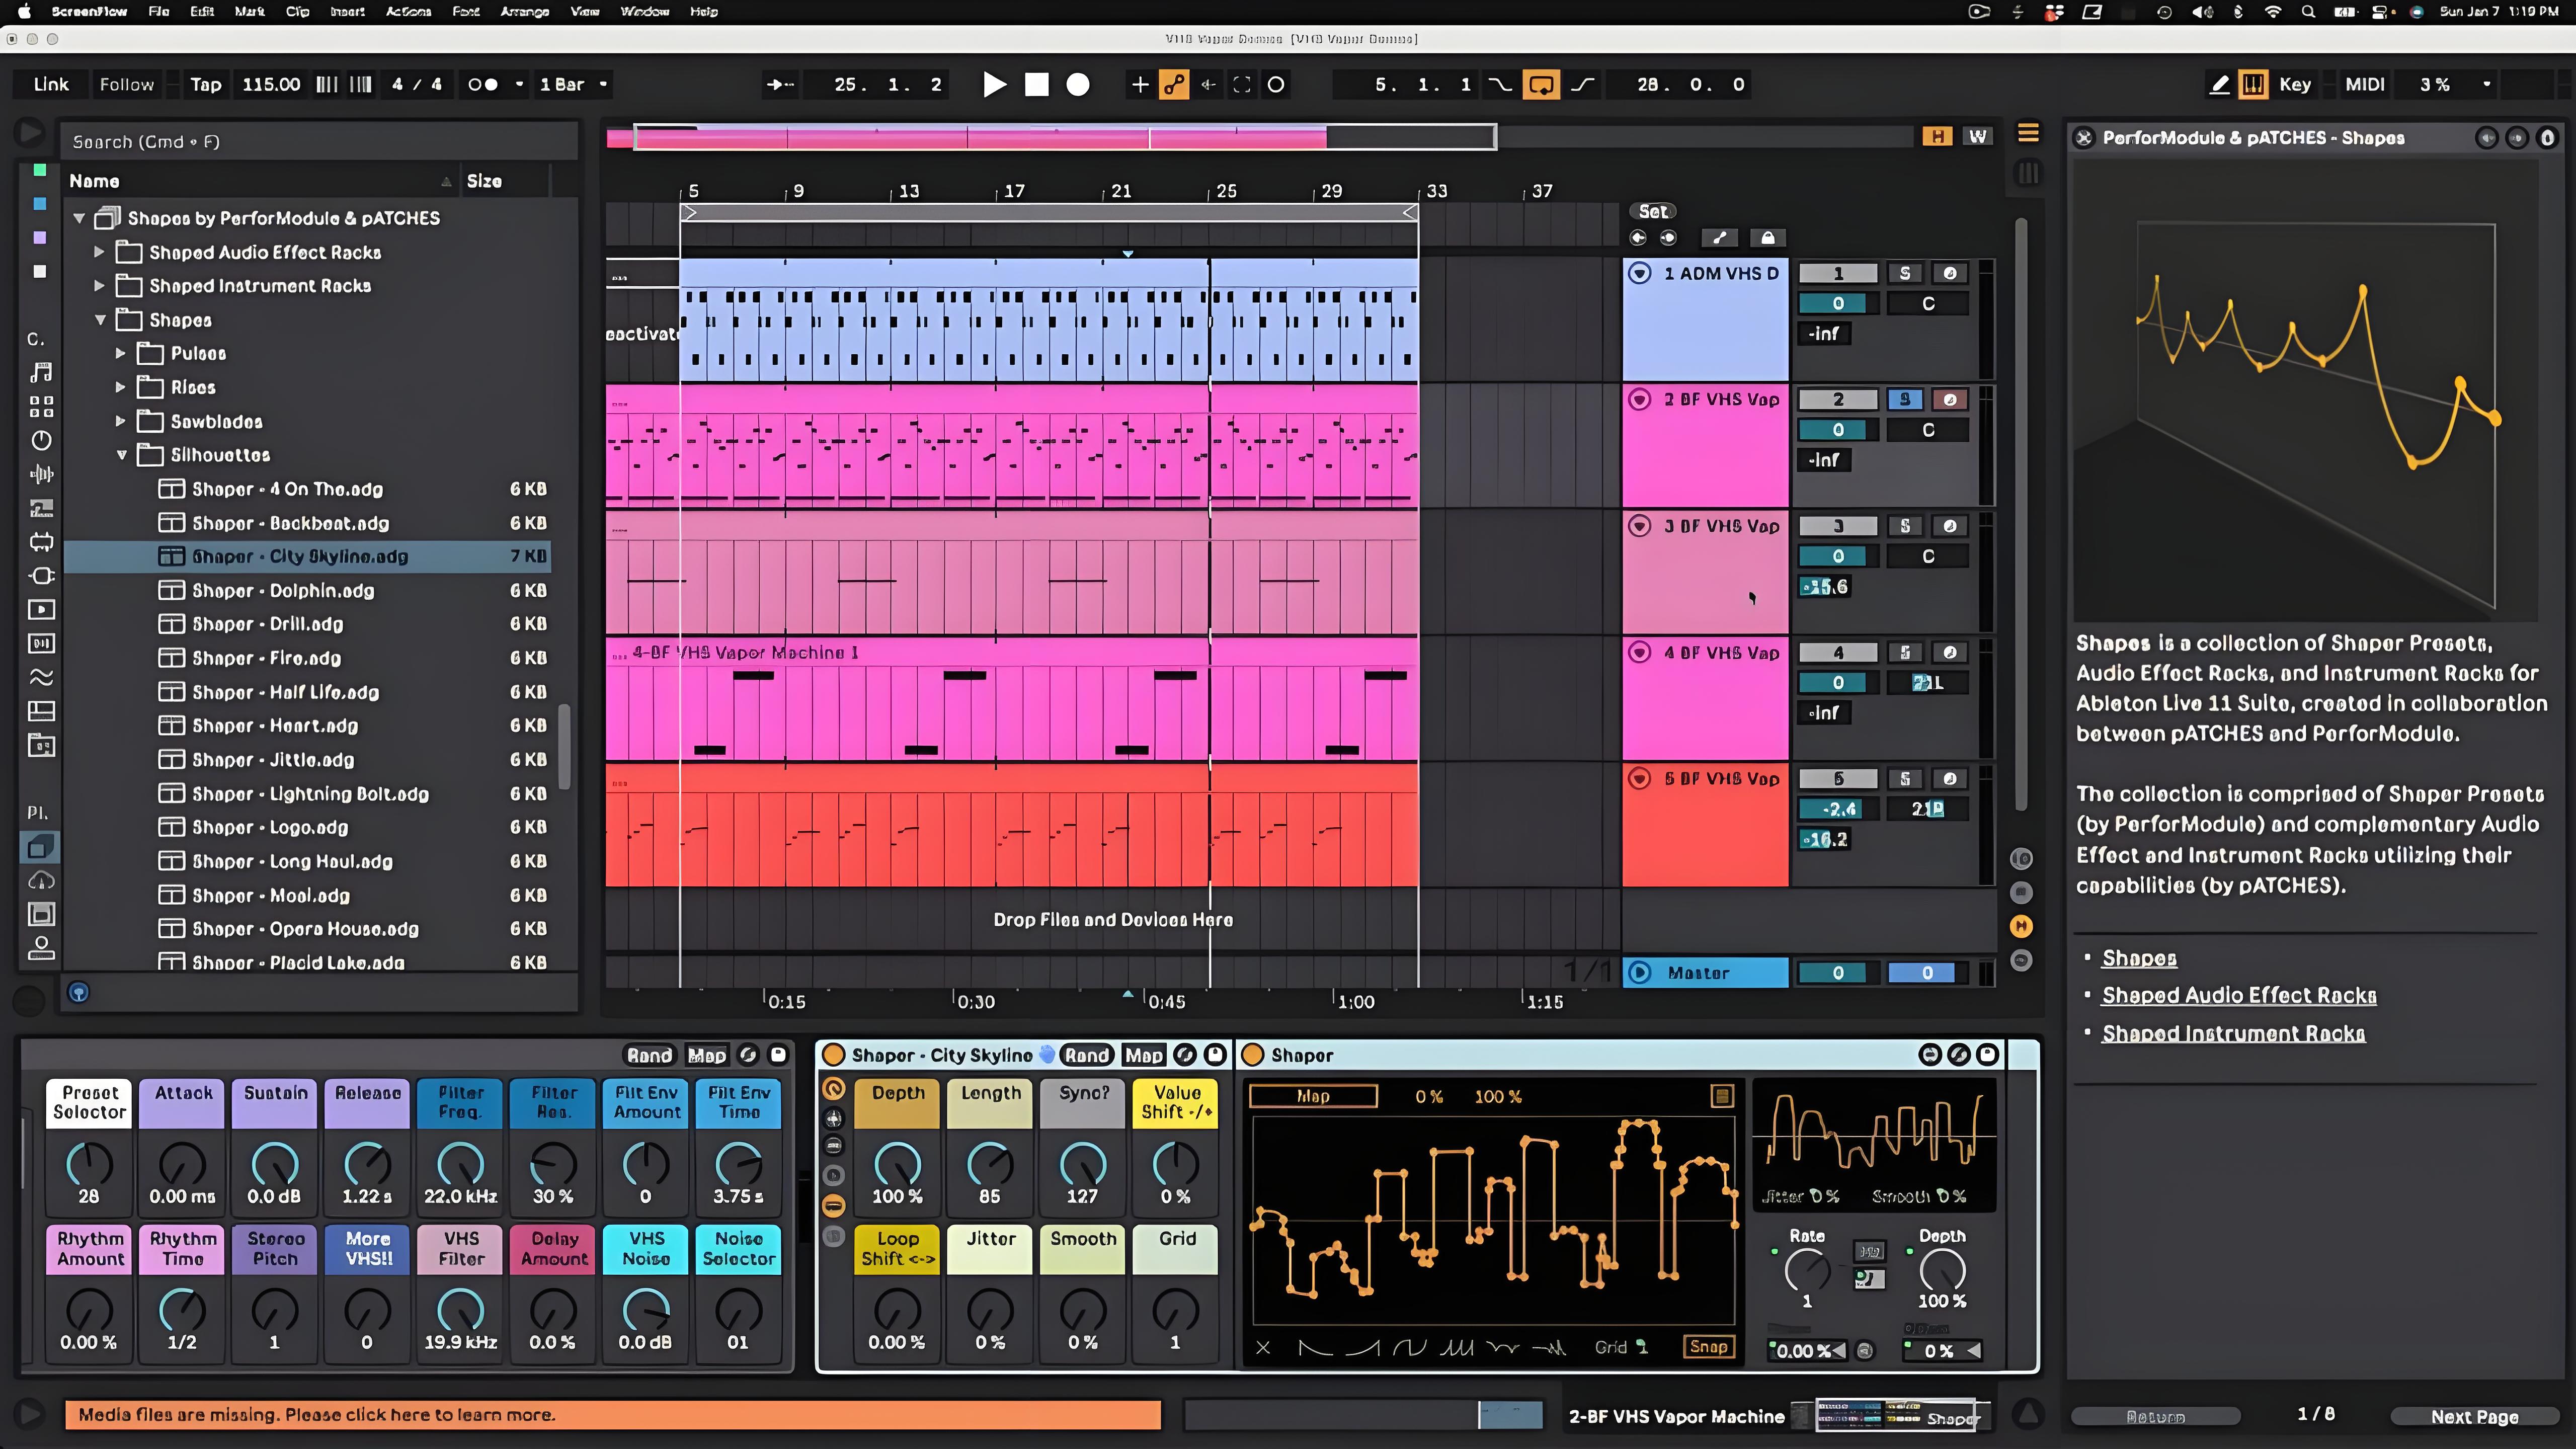The width and height of the screenshot is (2576, 1449).
Task: Click Next Page in help view
Action: 2474,1417
